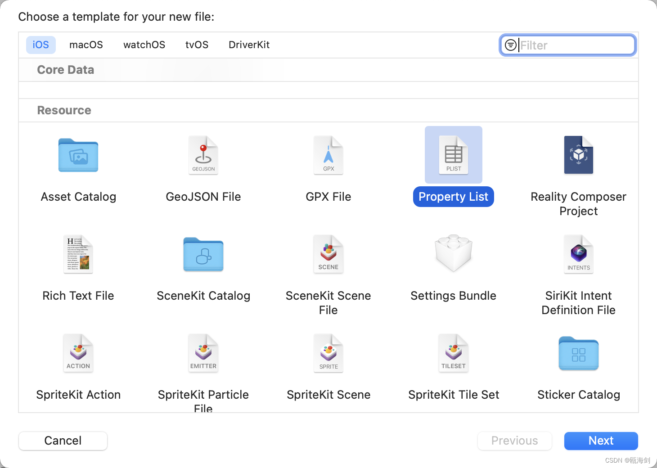The width and height of the screenshot is (657, 468).
Task: Click the "SpriteKit Tile Set" label
Action: (454, 395)
